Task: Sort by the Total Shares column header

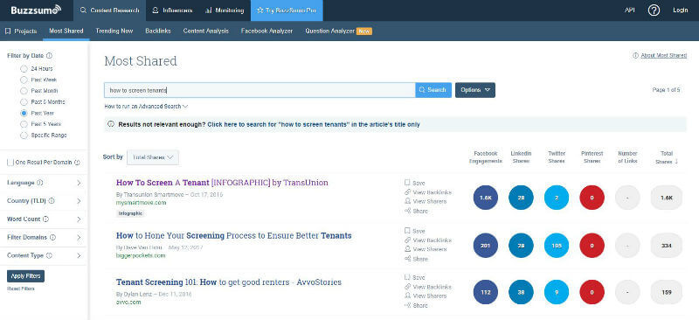Action: click(667, 157)
